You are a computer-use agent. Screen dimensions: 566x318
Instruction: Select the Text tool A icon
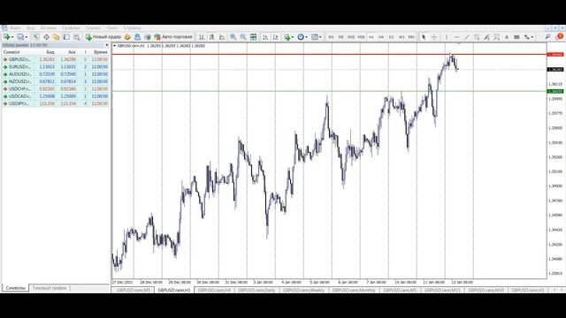(x=507, y=37)
